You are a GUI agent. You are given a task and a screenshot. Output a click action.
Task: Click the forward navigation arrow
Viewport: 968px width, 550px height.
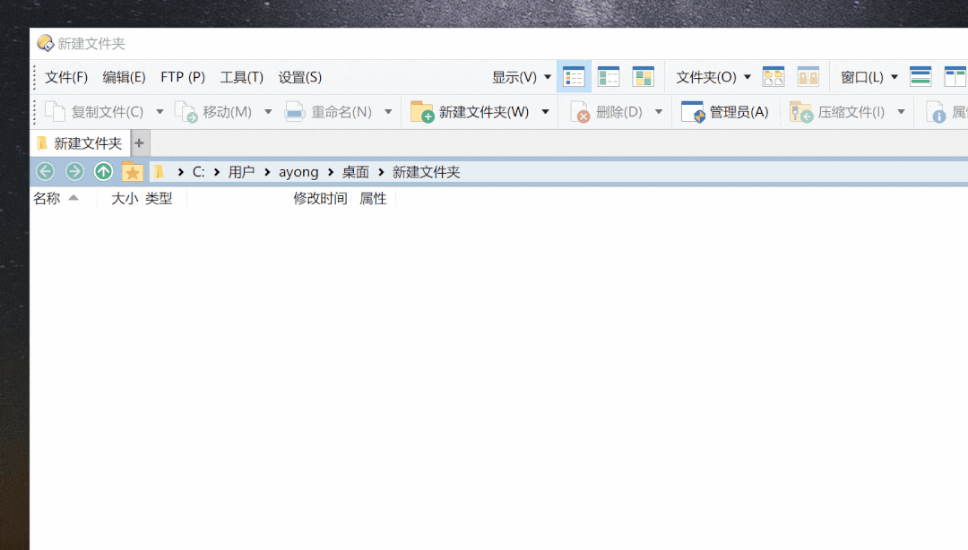(74, 171)
